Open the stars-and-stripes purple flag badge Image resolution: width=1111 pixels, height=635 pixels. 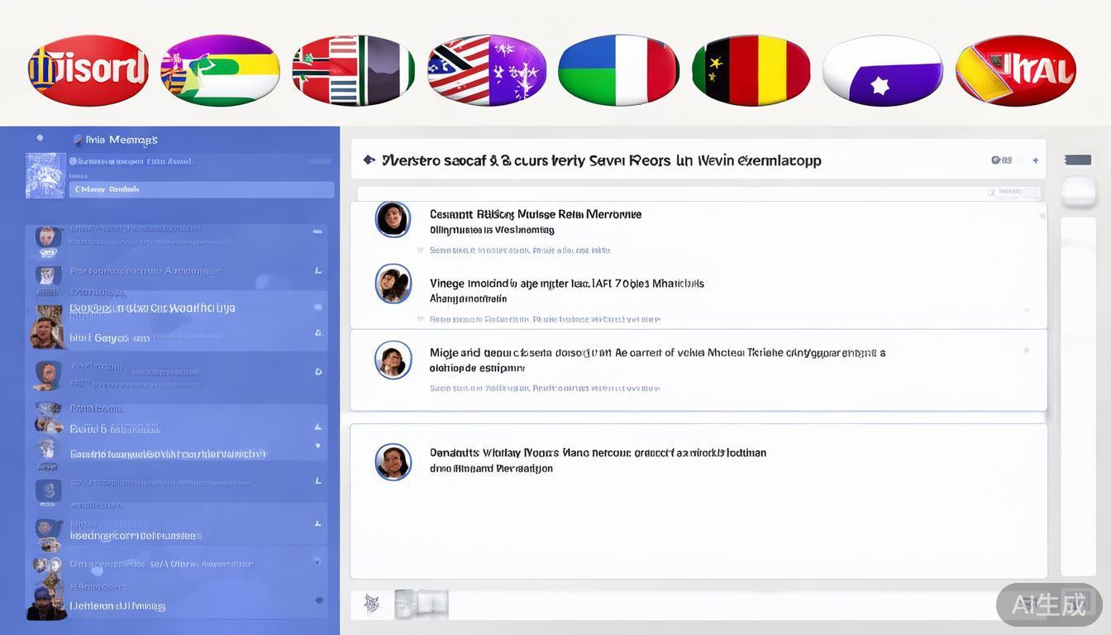[487, 70]
